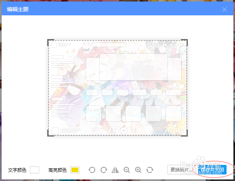Open the 文字颜色 text color swatch

35,170
